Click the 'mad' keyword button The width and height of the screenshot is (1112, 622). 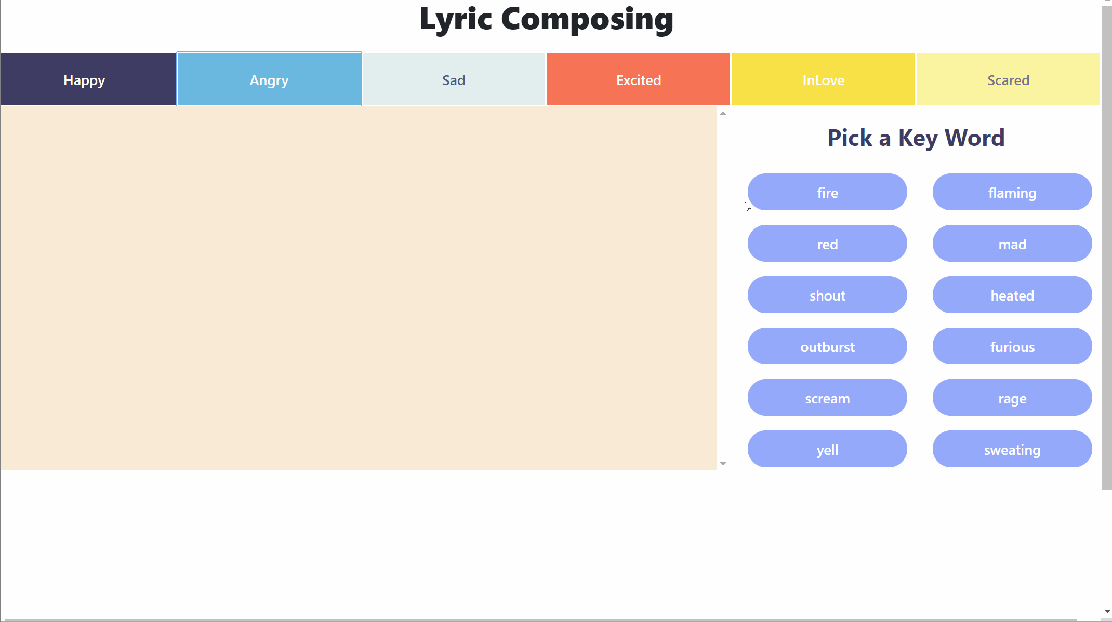pos(1013,244)
